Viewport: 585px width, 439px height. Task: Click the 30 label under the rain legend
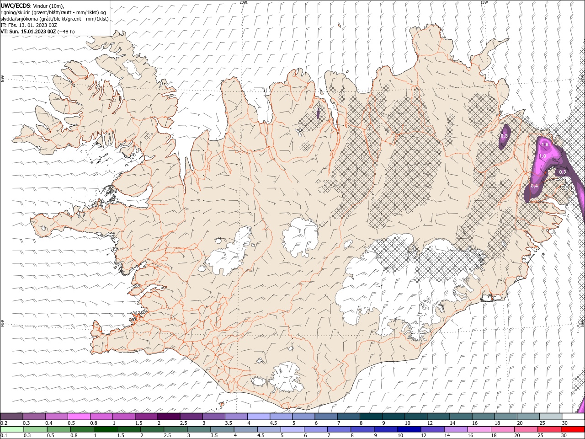coord(565,435)
